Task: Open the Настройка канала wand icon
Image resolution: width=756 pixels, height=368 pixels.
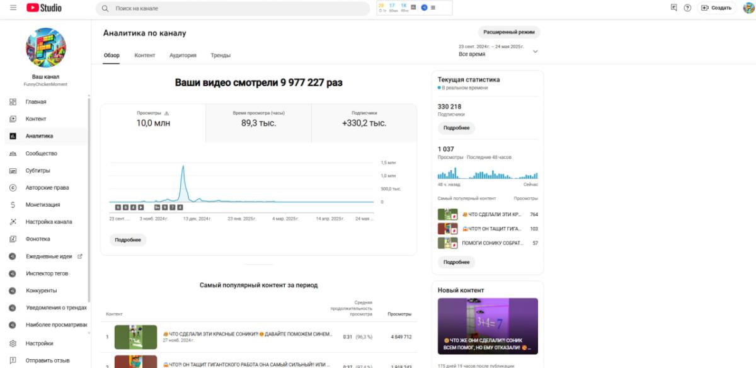Action: (13, 222)
